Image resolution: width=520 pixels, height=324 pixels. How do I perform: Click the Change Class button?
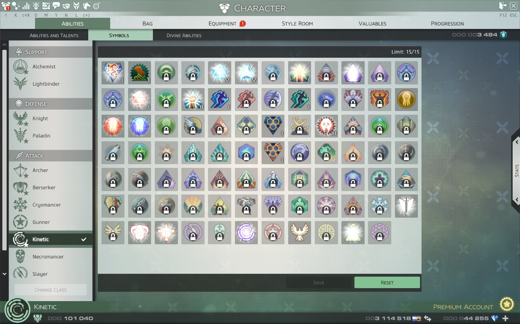coord(50,290)
